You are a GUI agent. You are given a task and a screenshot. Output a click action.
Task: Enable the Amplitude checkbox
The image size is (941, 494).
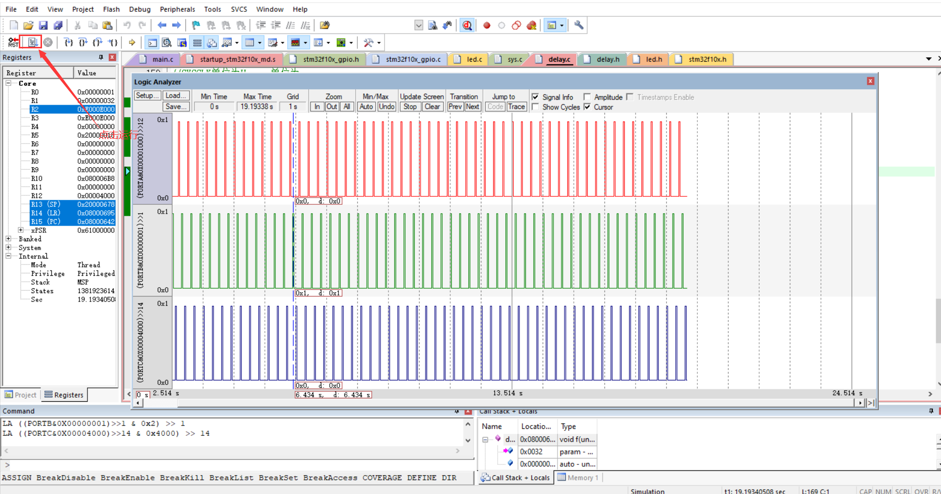click(x=587, y=97)
